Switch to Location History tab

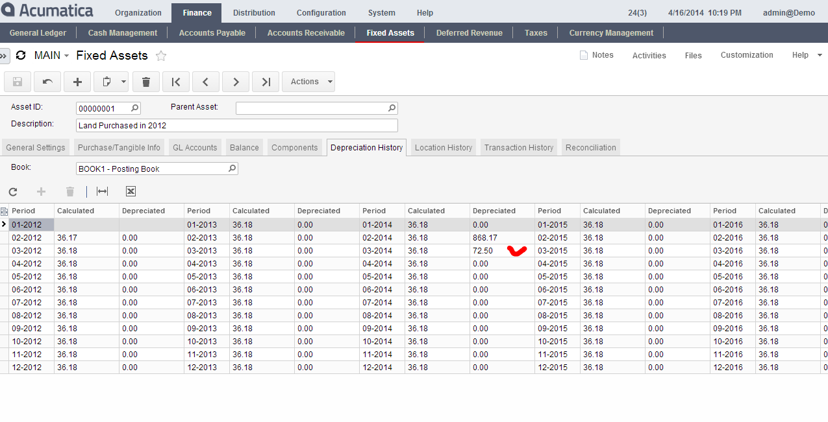[x=444, y=148]
